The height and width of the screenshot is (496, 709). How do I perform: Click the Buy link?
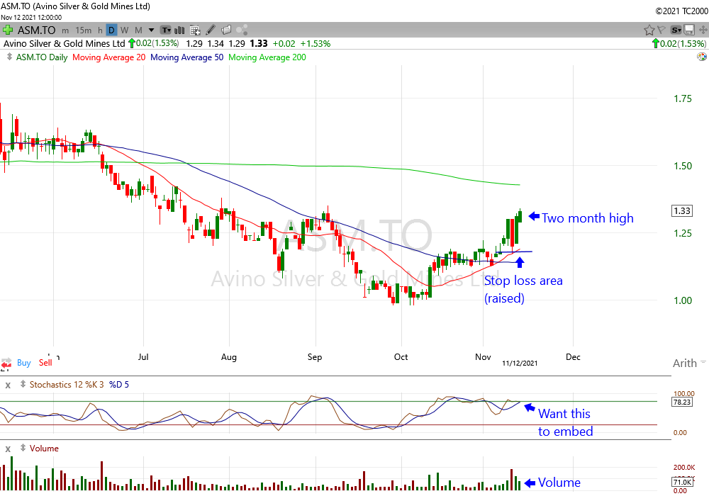click(x=24, y=363)
